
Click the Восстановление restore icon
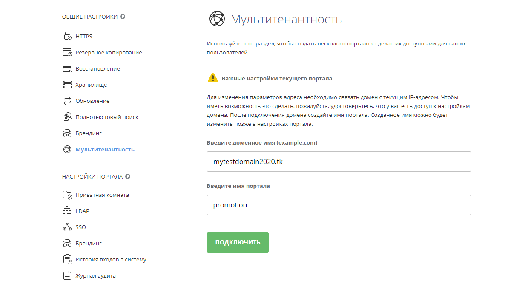(67, 68)
